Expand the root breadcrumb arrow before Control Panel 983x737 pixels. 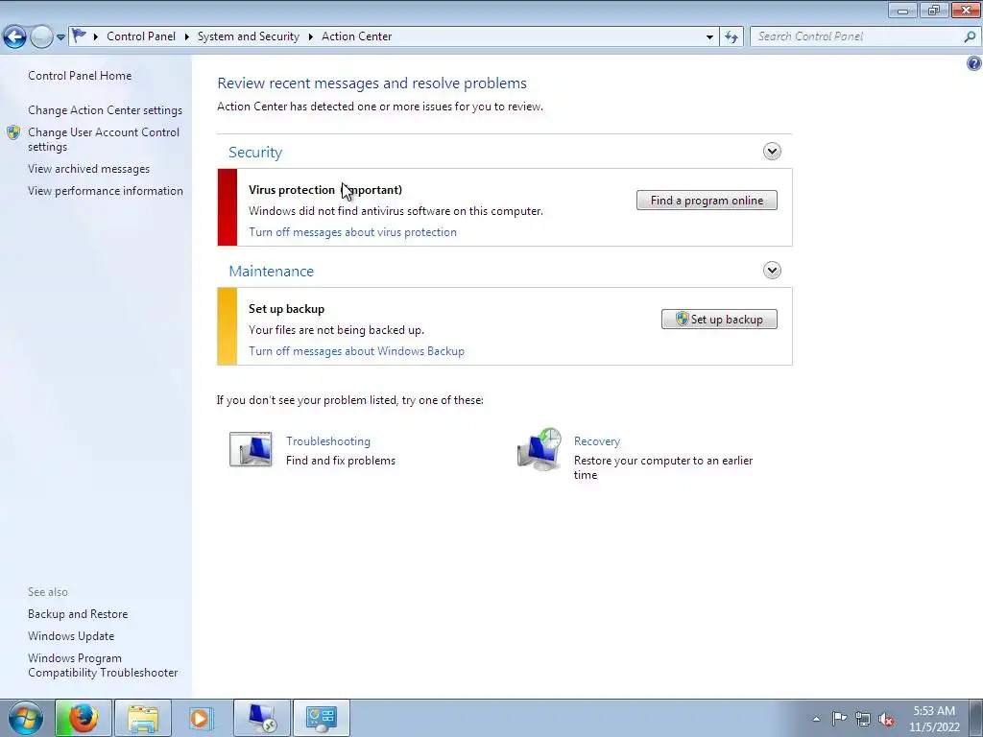pos(95,36)
